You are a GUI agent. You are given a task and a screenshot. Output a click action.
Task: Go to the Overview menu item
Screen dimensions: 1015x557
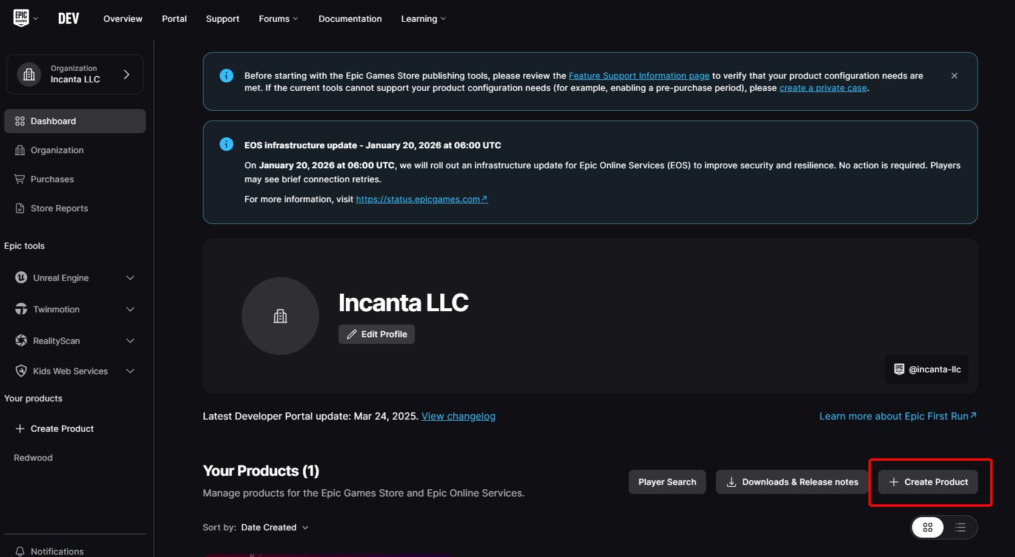[x=122, y=18]
